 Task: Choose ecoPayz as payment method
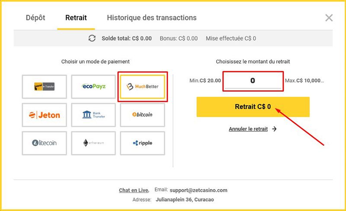click(93, 86)
